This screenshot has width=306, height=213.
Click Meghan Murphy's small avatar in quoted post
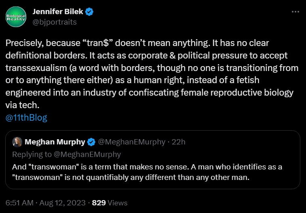17,142
